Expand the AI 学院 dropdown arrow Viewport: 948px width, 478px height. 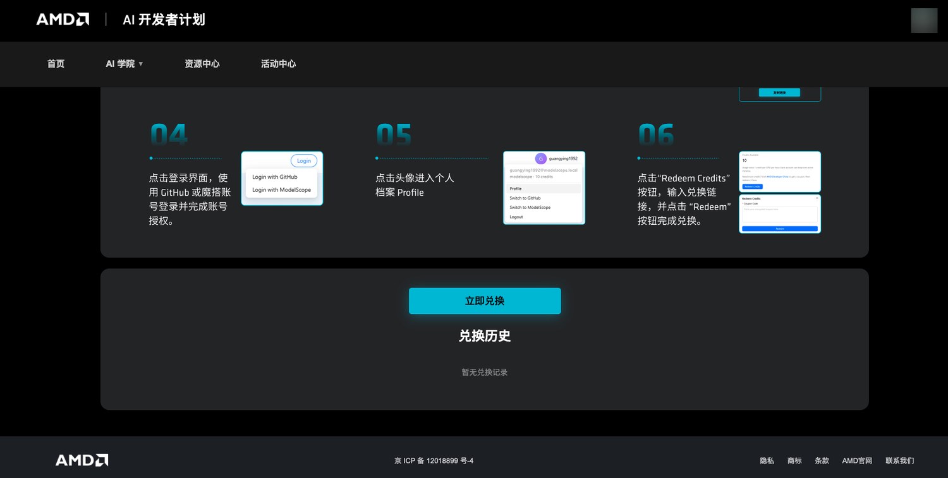coord(141,64)
